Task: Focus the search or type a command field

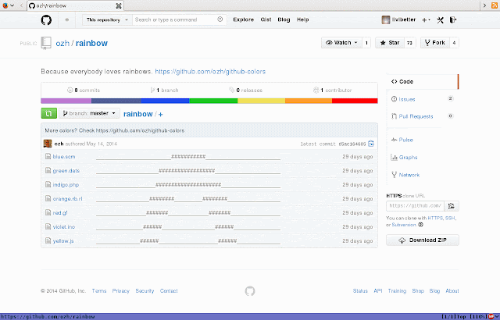Action: [x=179, y=20]
